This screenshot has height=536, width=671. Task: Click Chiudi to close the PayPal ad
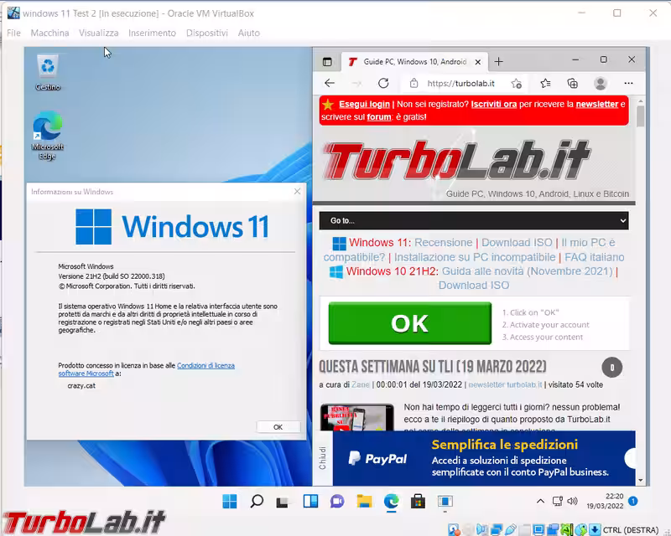323,458
